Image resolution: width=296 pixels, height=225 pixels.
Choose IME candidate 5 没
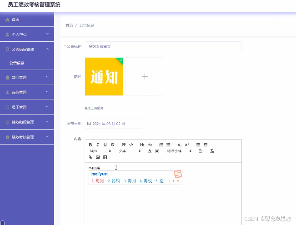coord(160,181)
